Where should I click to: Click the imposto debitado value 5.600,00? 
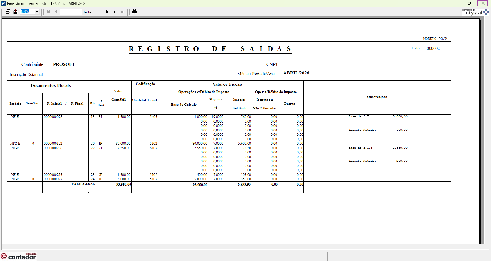[x=245, y=143]
